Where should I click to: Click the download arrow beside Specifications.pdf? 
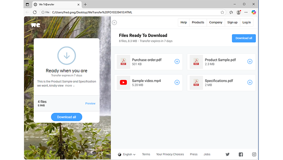tap(250, 82)
